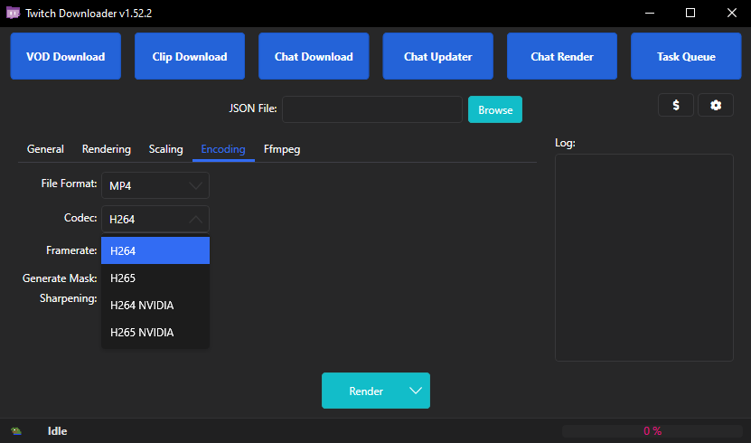
Task: Expand the Render button dropdown arrow
Action: coord(416,391)
